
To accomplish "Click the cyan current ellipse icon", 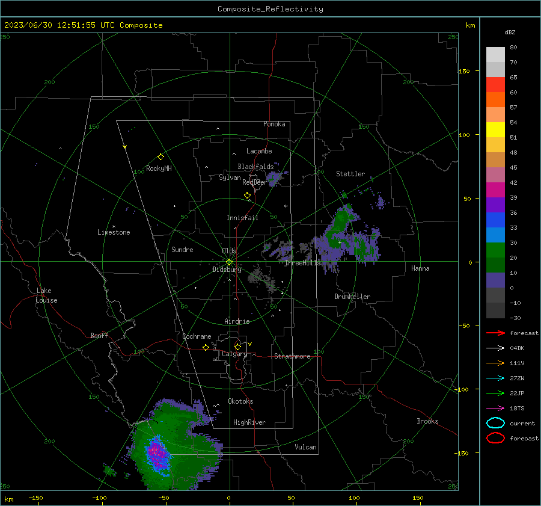I will point(495,423).
